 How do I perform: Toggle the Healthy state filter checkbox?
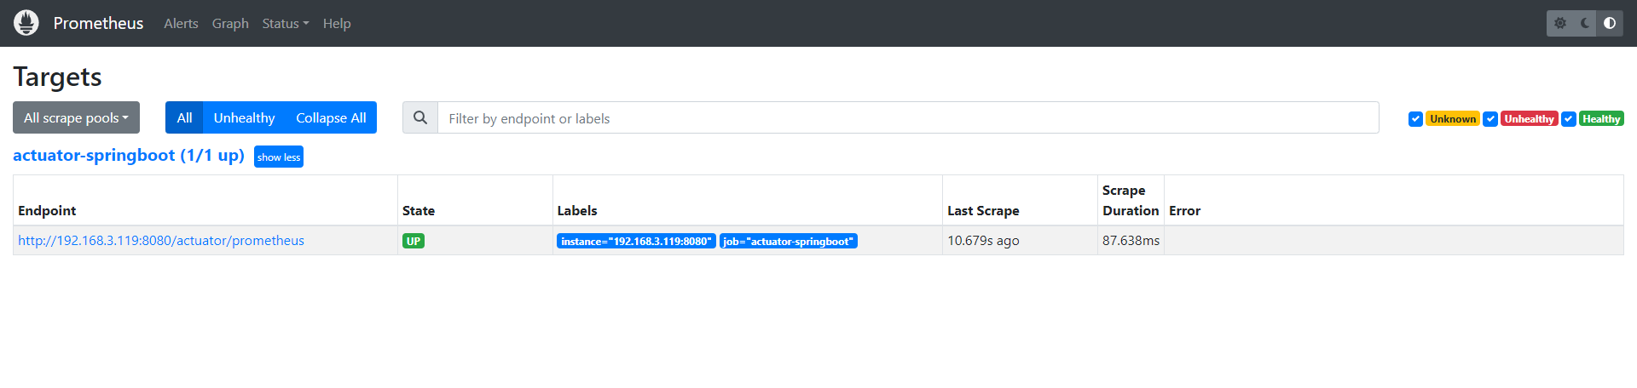click(x=1569, y=119)
